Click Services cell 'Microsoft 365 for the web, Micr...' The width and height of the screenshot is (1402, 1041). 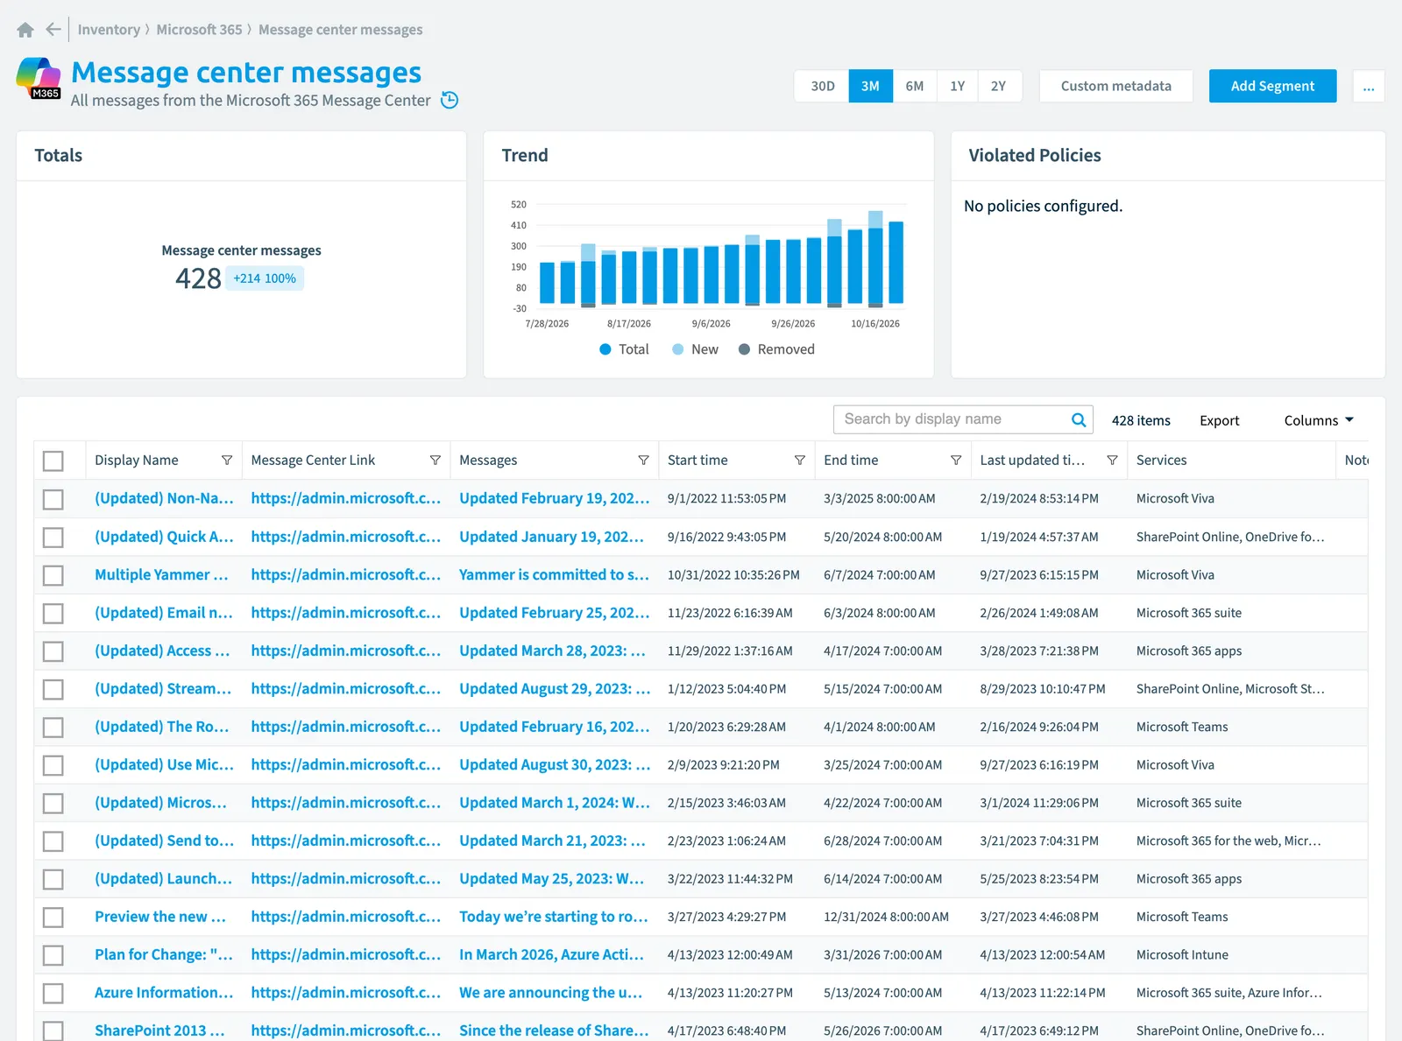(1229, 841)
